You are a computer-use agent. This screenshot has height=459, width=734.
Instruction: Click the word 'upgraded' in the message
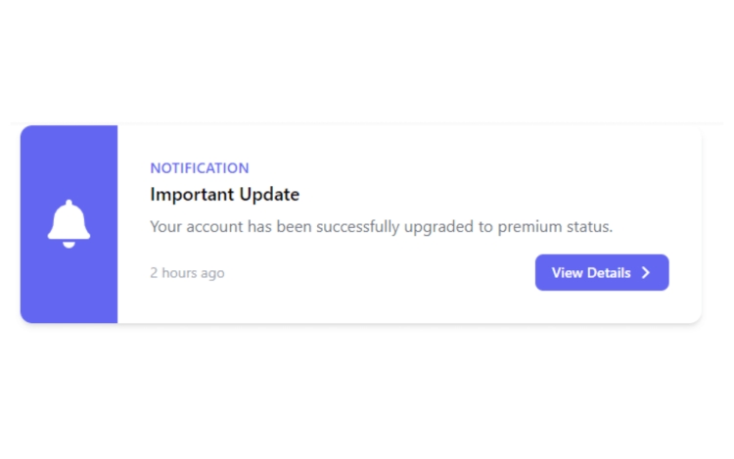click(438, 227)
